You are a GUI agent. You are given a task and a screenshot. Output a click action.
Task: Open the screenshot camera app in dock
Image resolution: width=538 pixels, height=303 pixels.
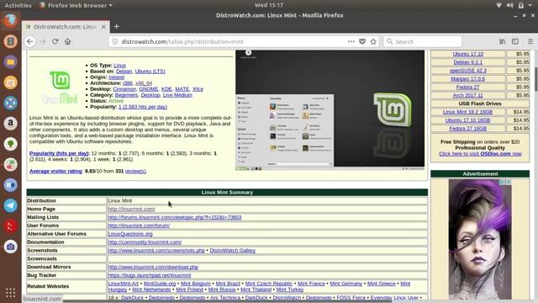pyautogui.click(x=11, y=247)
